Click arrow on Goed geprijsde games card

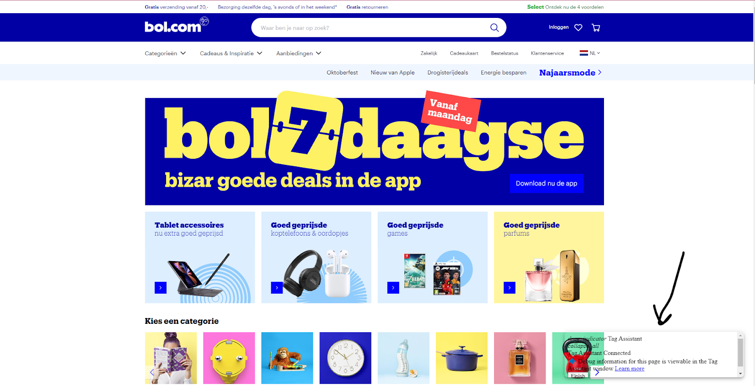pyautogui.click(x=393, y=287)
